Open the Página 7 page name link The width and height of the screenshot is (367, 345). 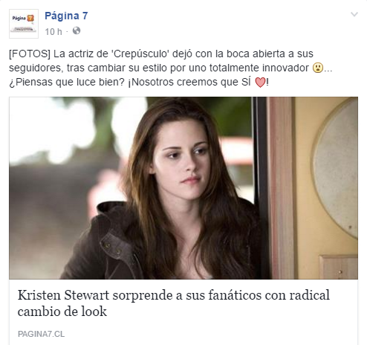point(66,16)
